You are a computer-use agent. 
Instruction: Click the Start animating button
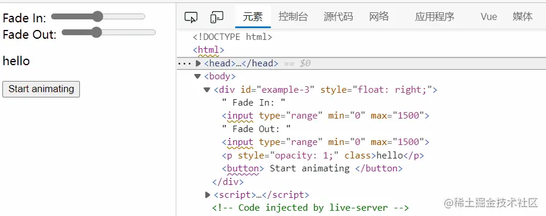click(41, 89)
